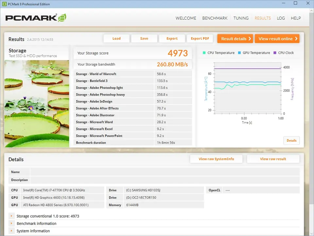Open the Help tab
Viewport: 314px width, 236px height.
[296, 18]
